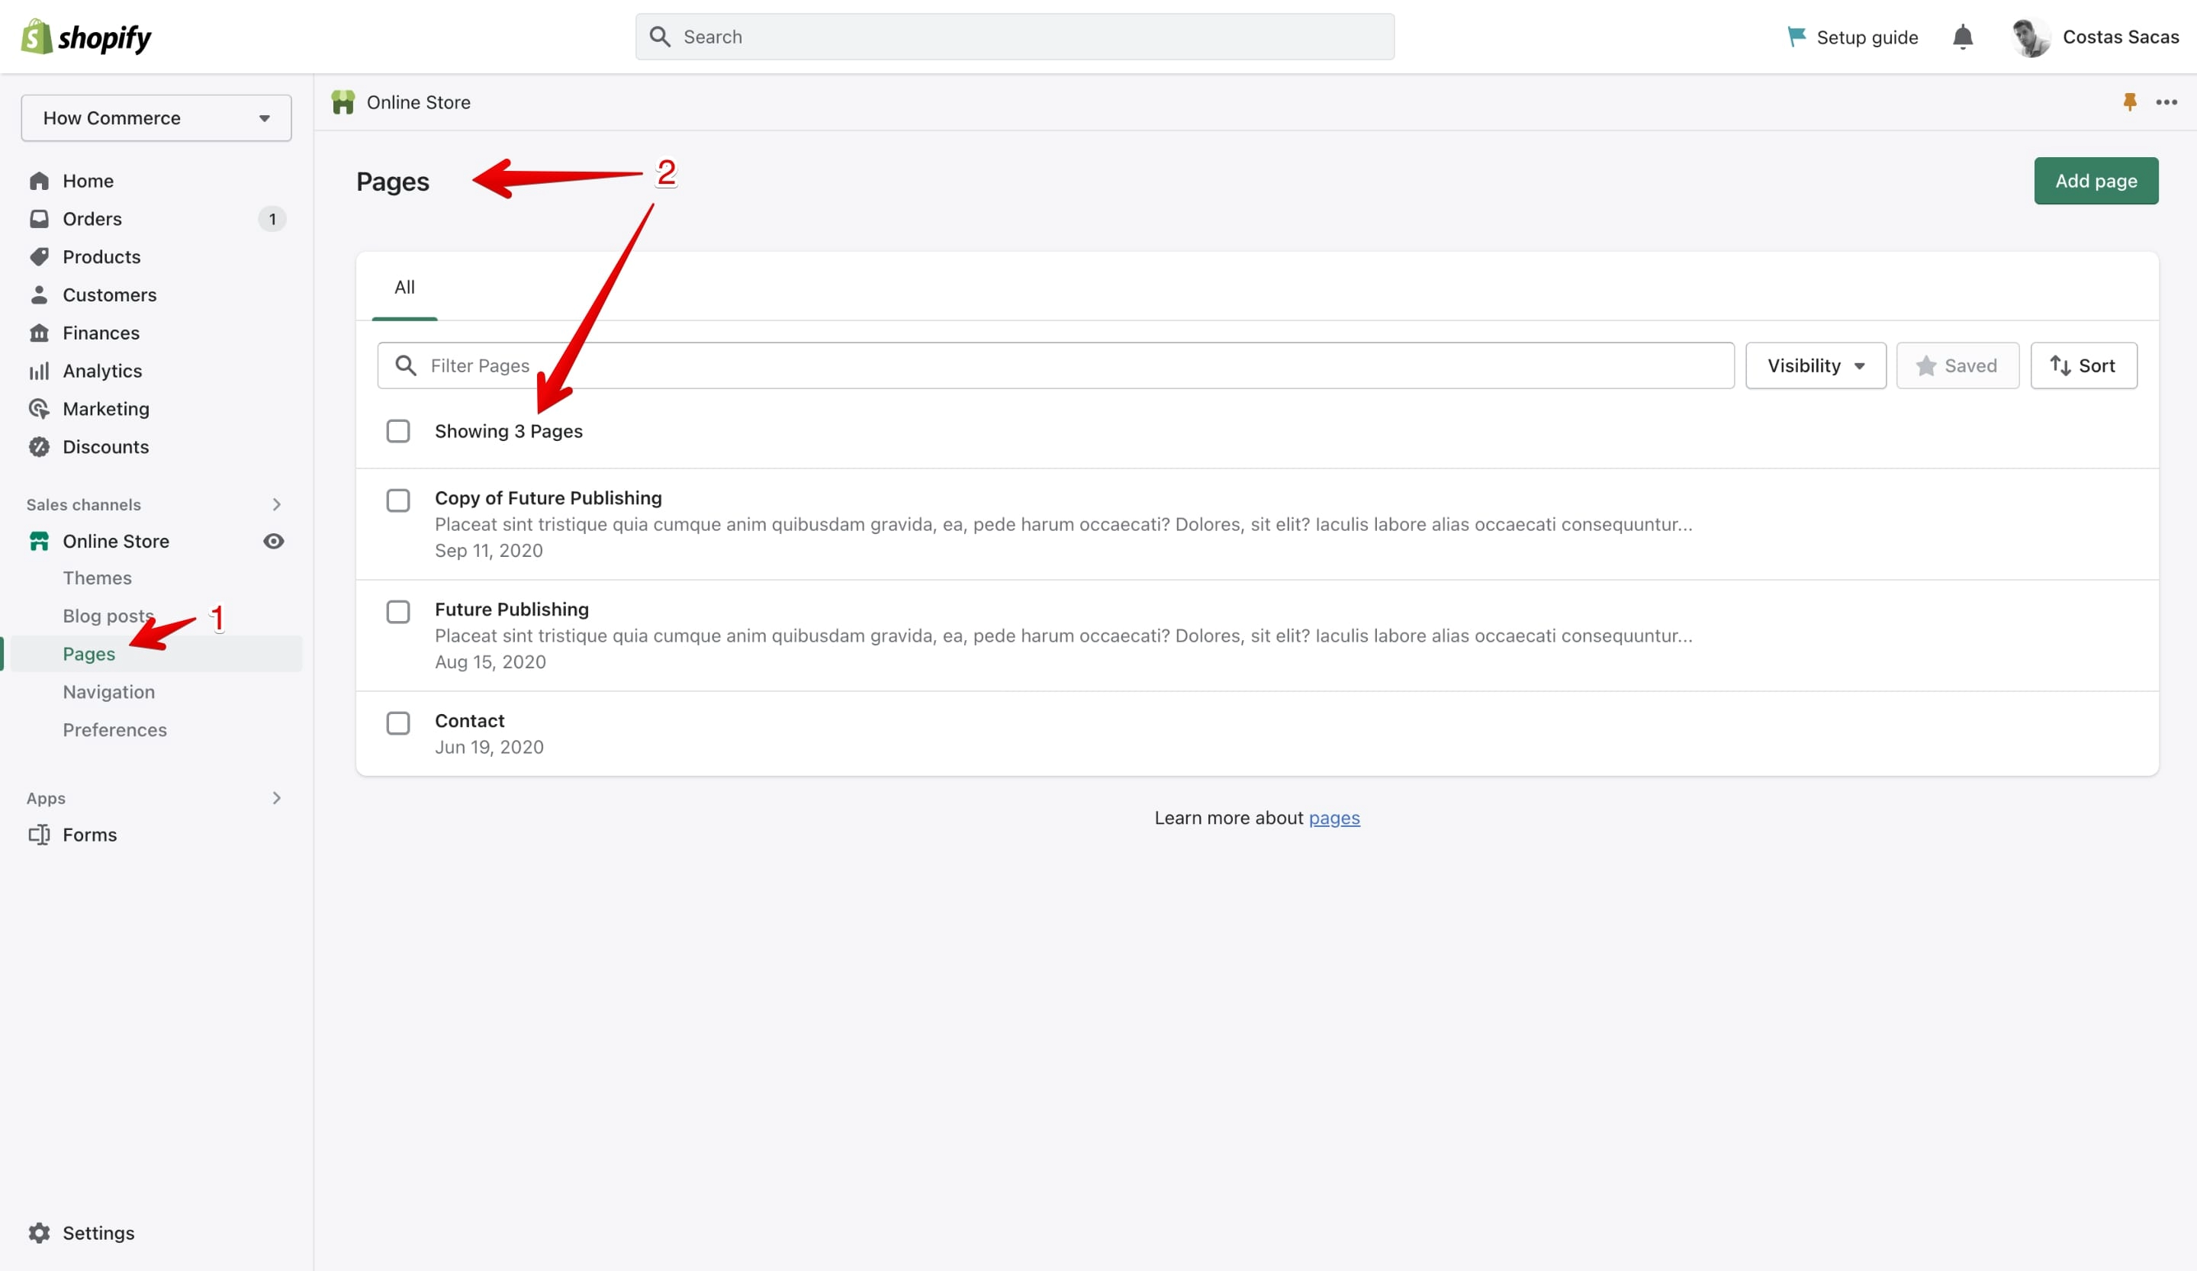Screen dimensions: 2197x1271
Task: Expand Apps section with the chevron
Action: pyautogui.click(x=276, y=799)
